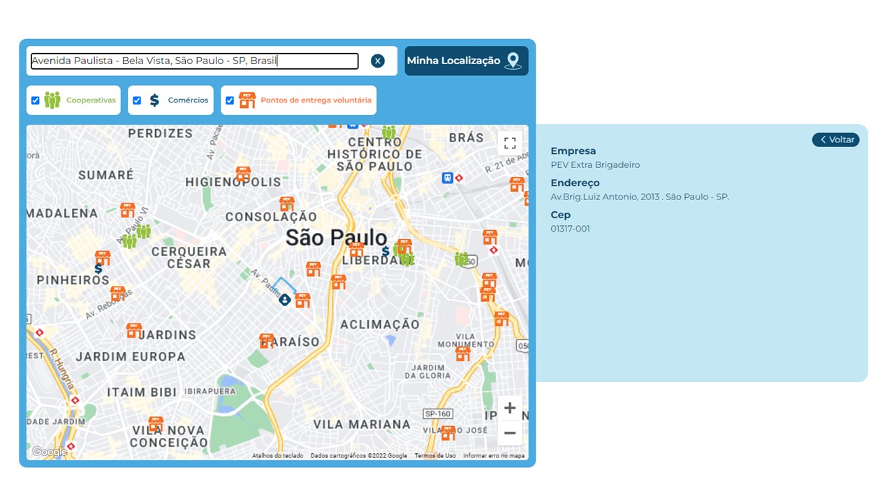Select the commerce dollar marker near Pinheiros
Screen dimensions: 894x502
point(98,268)
